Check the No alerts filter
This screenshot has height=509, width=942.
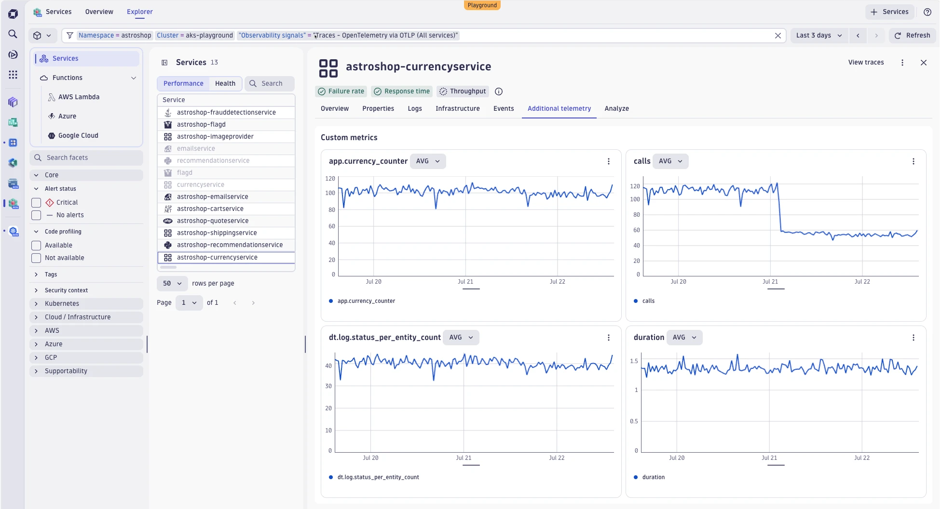(36, 215)
